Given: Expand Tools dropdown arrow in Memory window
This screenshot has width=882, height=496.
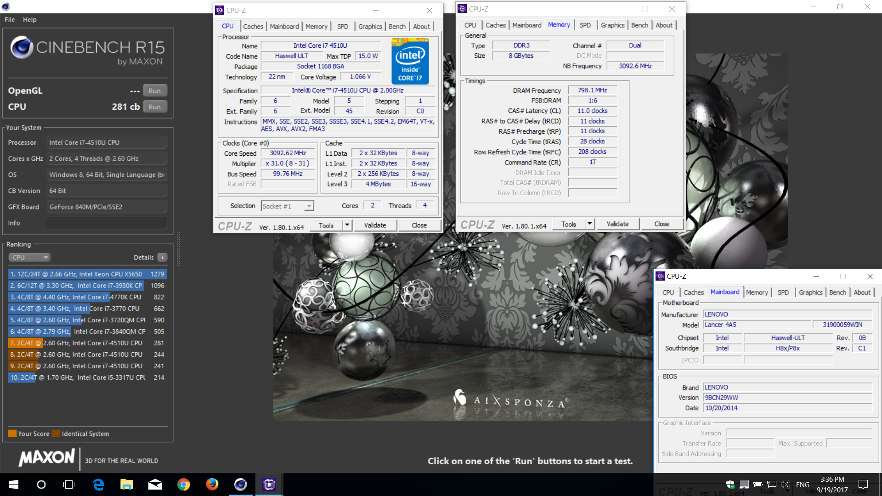Looking at the screenshot, I should pyautogui.click(x=590, y=224).
